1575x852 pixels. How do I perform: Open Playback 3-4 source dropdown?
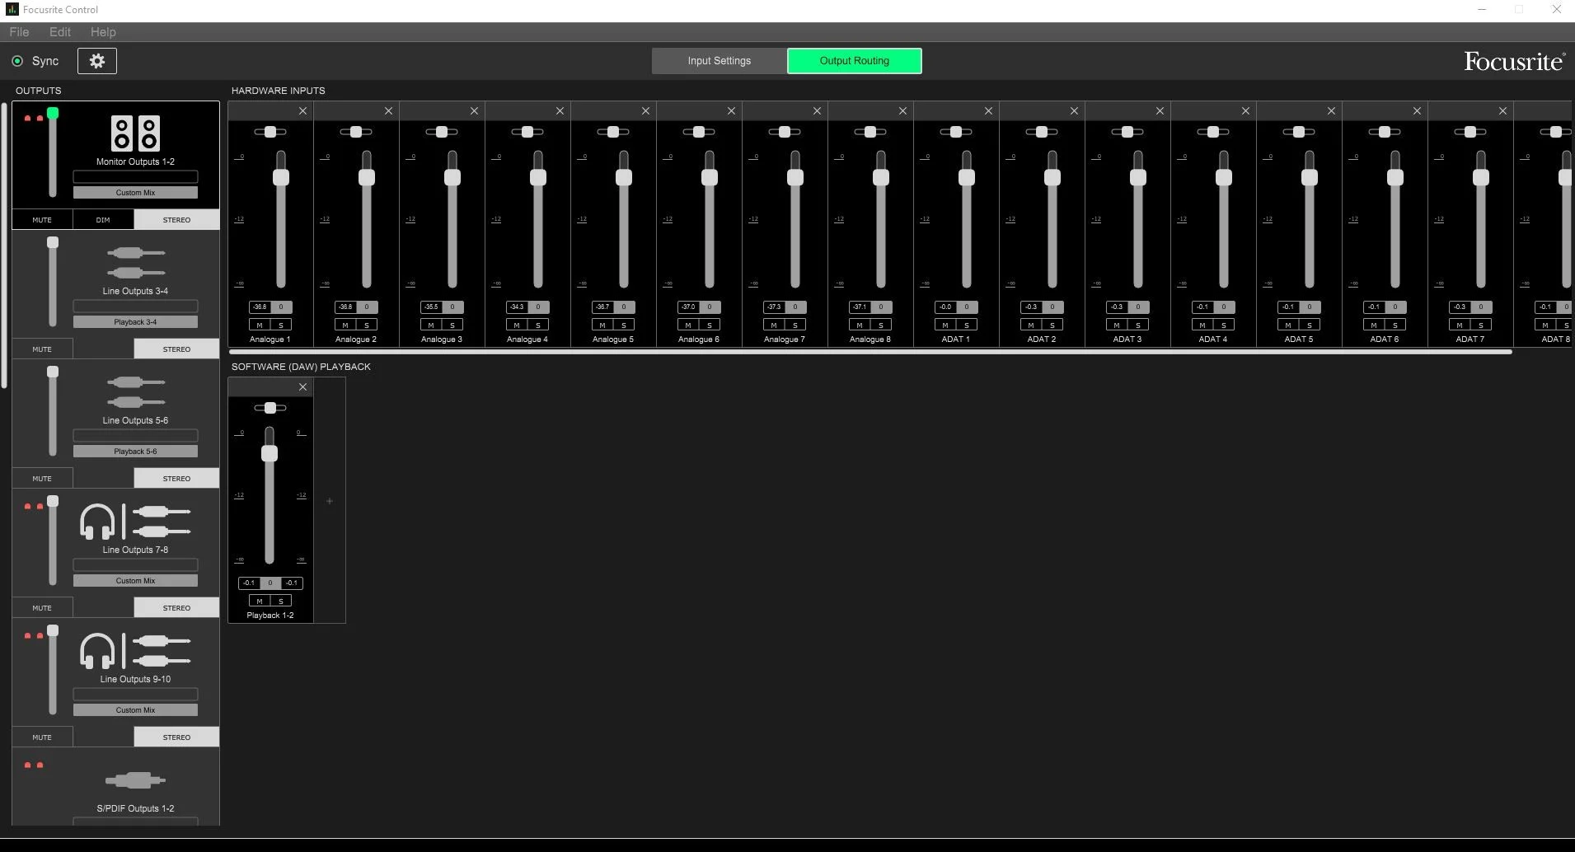[x=135, y=322]
